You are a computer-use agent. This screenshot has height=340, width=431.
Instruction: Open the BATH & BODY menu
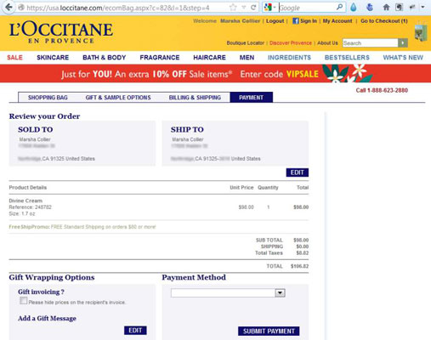point(105,58)
